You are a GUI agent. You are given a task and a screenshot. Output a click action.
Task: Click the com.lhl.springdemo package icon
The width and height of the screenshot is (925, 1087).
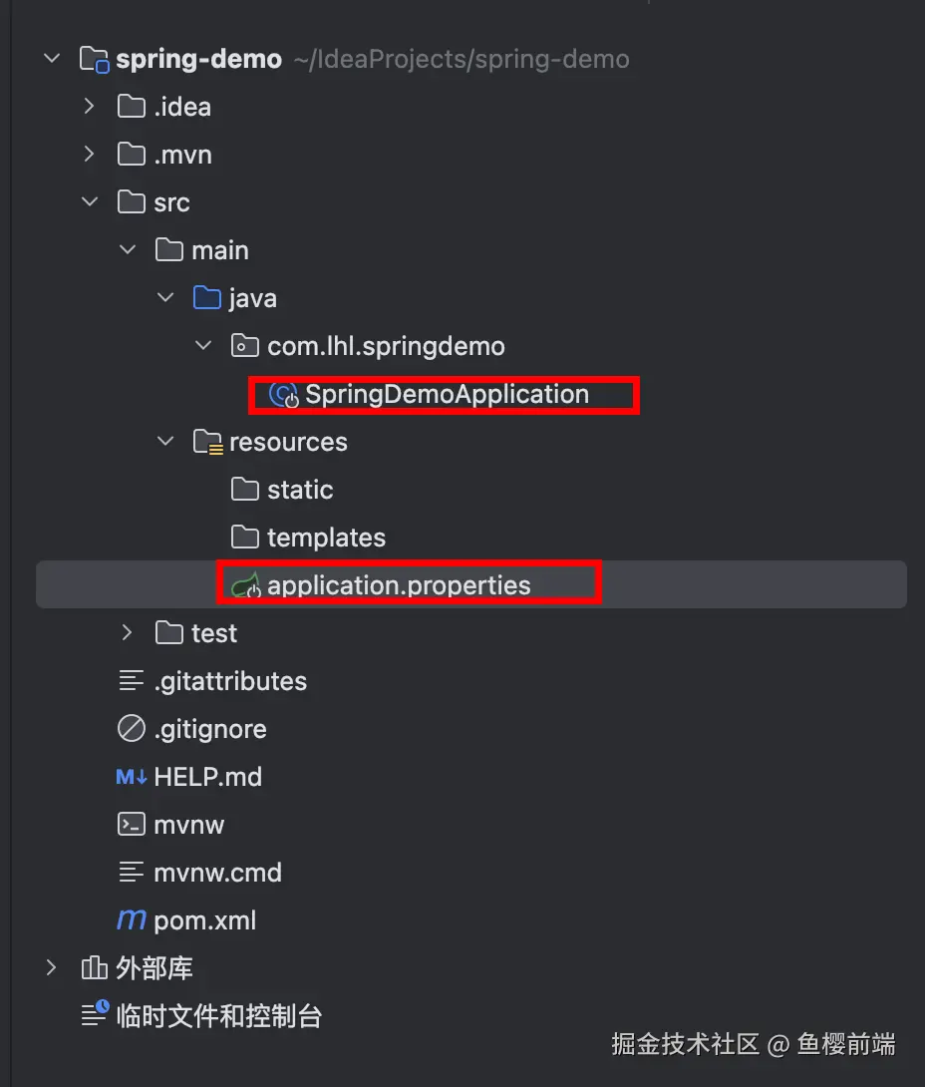coord(245,346)
